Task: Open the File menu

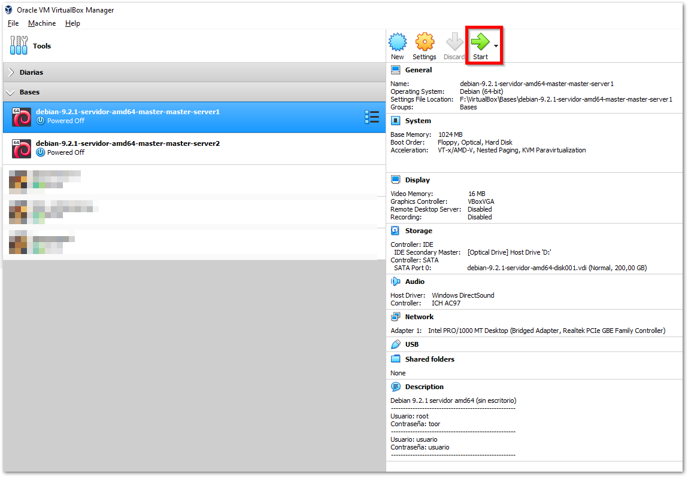Action: tap(13, 23)
